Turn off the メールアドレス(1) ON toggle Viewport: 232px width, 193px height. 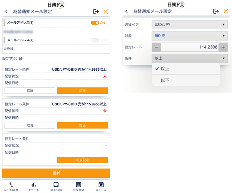pos(95,23)
